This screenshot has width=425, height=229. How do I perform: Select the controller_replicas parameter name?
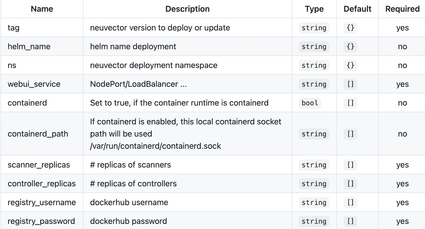[42, 184]
